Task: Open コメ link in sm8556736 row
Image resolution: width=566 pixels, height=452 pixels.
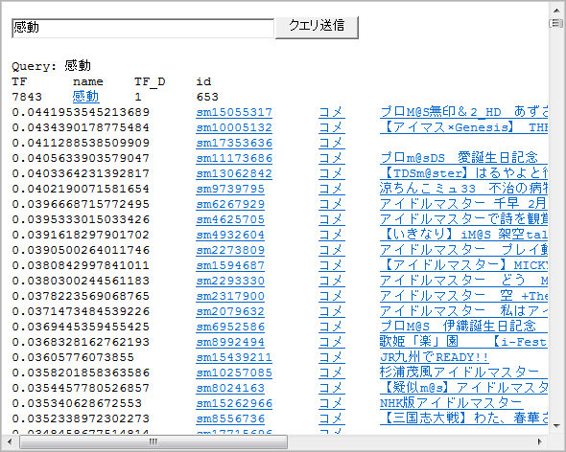Action: [332, 418]
